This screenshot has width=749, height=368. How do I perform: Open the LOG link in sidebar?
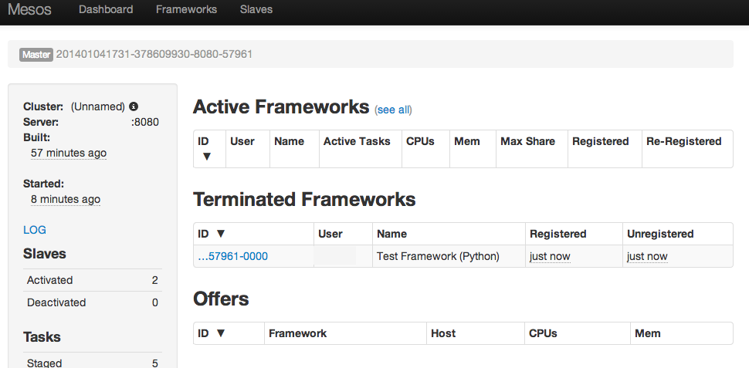pyautogui.click(x=35, y=230)
